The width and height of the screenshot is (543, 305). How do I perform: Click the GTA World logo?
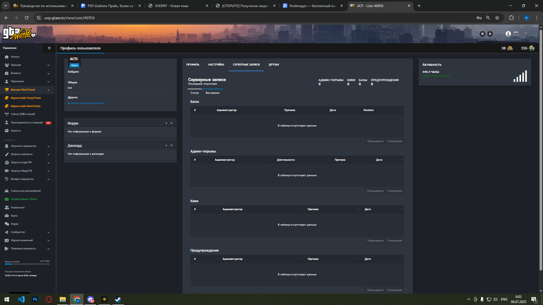tap(20, 33)
